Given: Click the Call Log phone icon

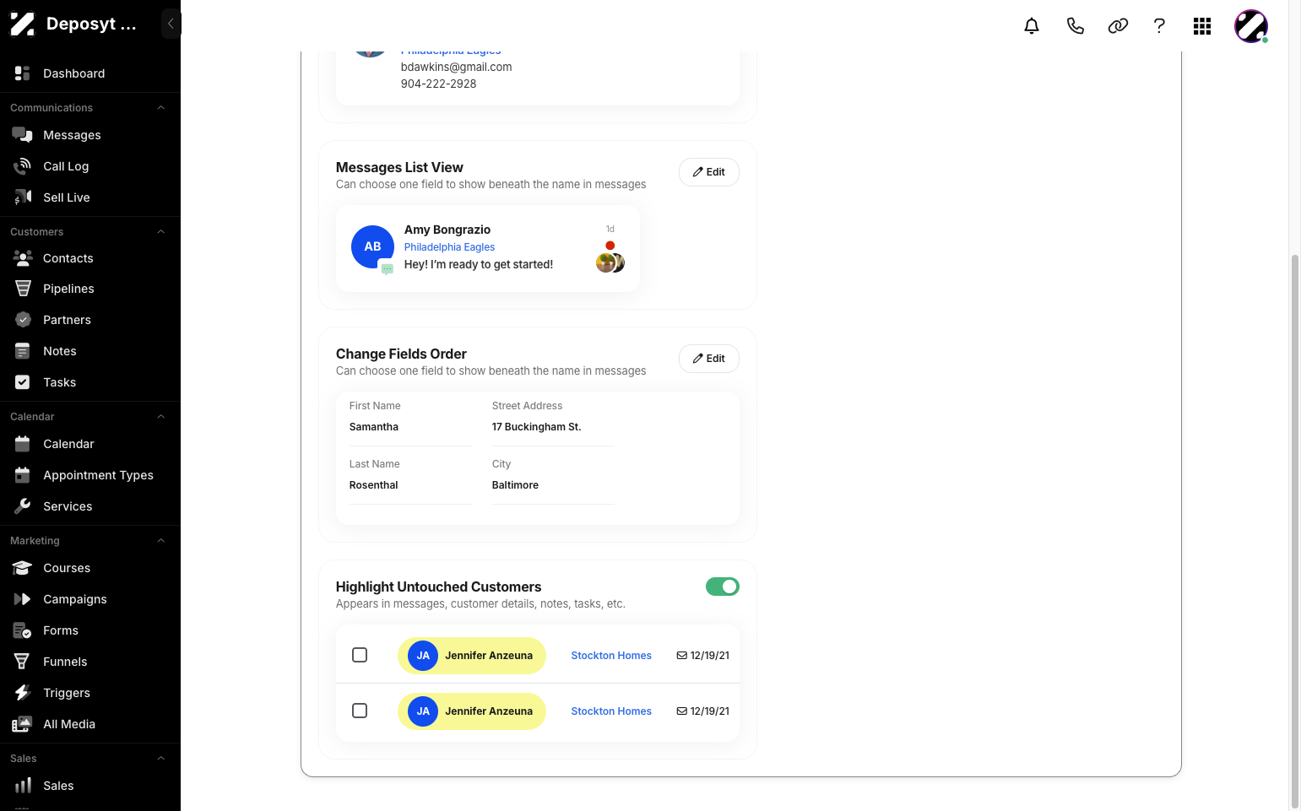Looking at the screenshot, I should 23,166.
